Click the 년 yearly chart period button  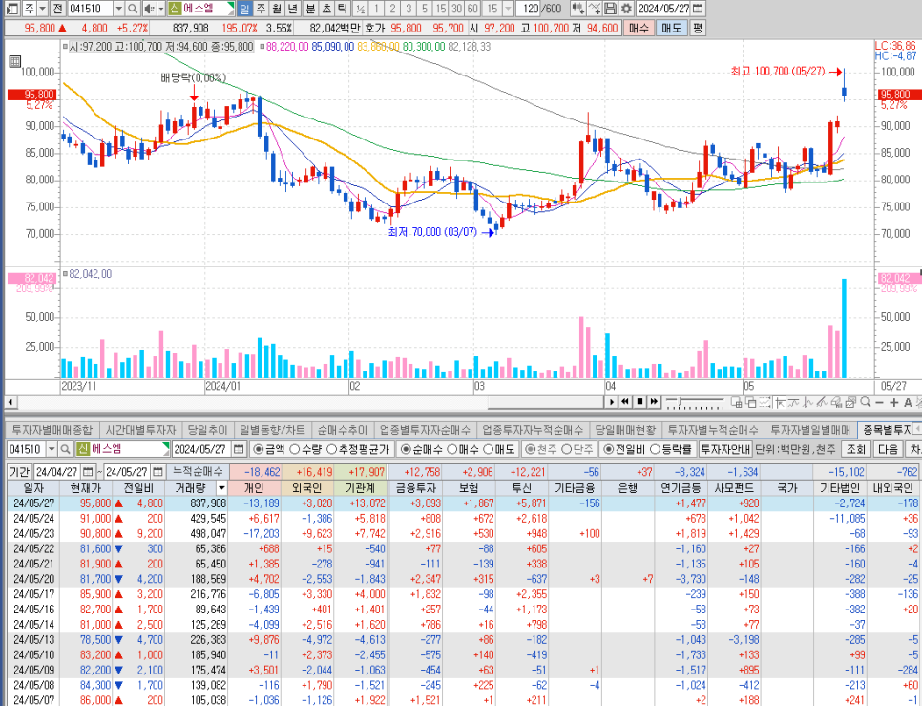click(x=292, y=9)
